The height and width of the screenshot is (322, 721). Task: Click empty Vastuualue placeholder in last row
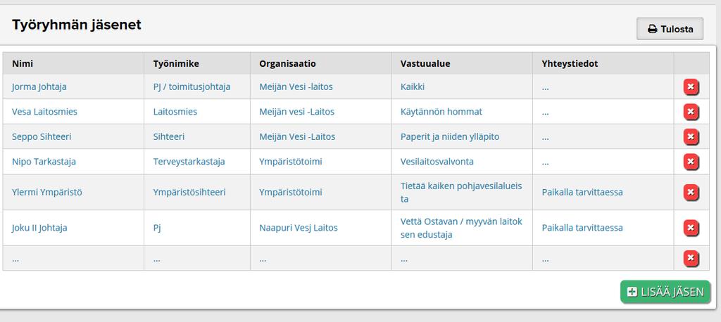tap(404, 259)
